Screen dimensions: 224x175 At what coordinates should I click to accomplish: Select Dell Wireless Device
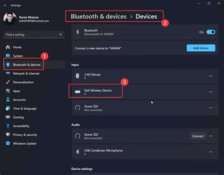pos(145,92)
